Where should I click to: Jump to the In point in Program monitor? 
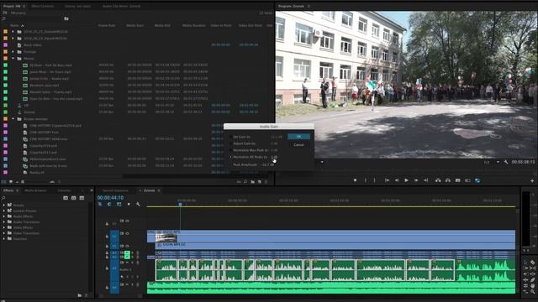pyautogui.click(x=387, y=180)
